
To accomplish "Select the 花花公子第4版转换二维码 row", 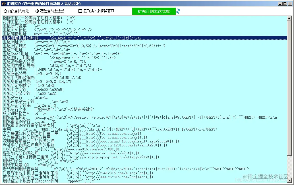I will pyautogui.click(x=145, y=157).
